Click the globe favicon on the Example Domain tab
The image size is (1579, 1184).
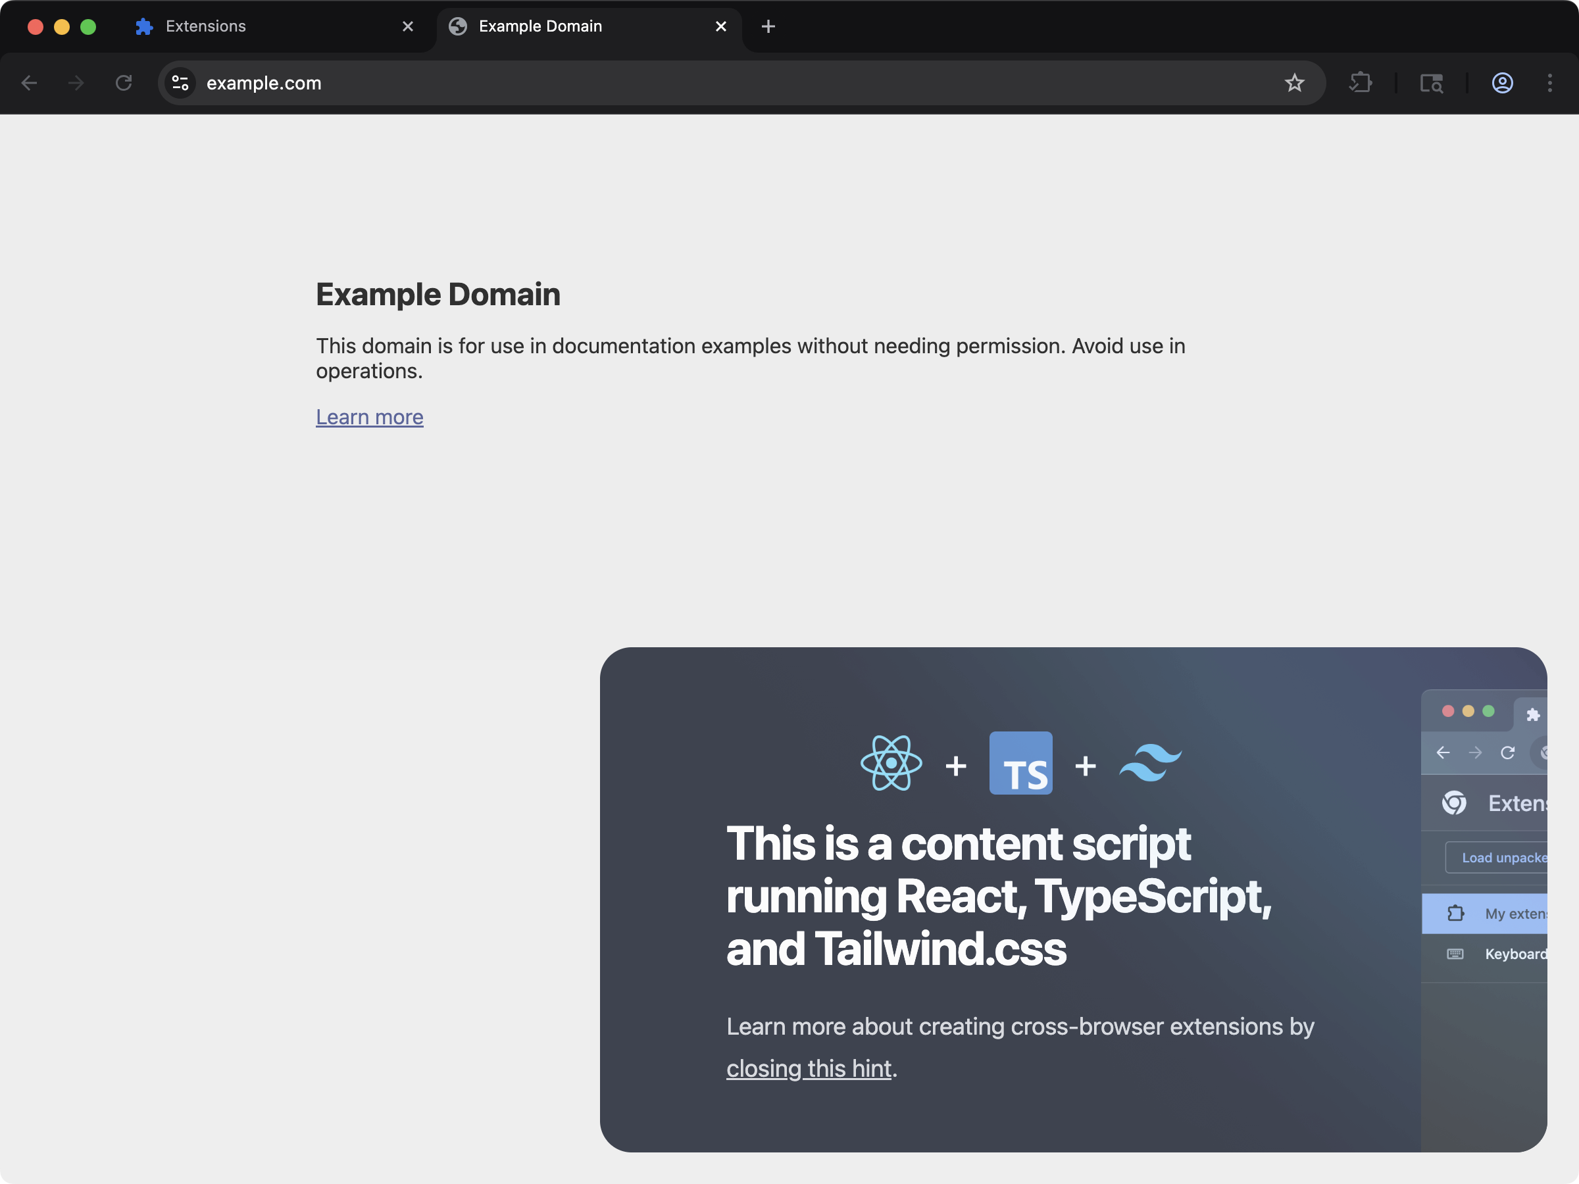[x=457, y=26]
